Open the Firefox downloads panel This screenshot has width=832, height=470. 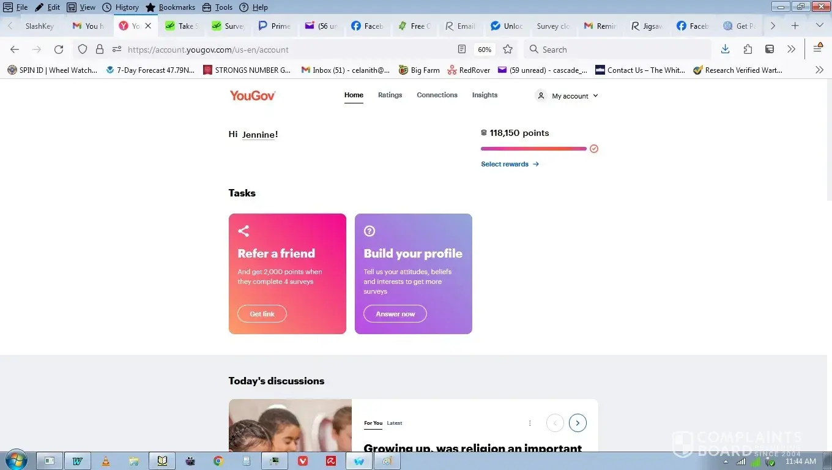[725, 50]
